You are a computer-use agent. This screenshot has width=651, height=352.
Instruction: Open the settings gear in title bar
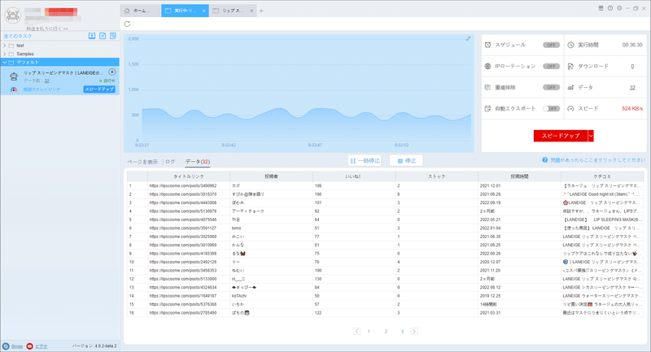click(x=619, y=8)
